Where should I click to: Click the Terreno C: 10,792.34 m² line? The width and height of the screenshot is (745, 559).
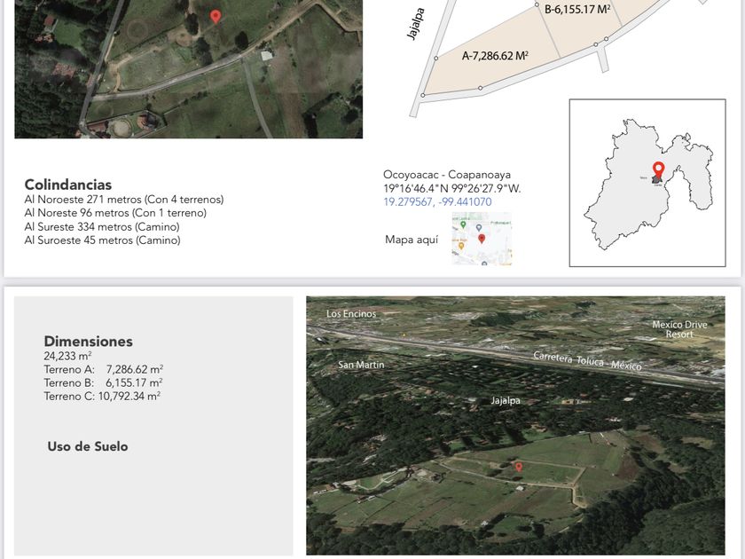click(x=102, y=397)
